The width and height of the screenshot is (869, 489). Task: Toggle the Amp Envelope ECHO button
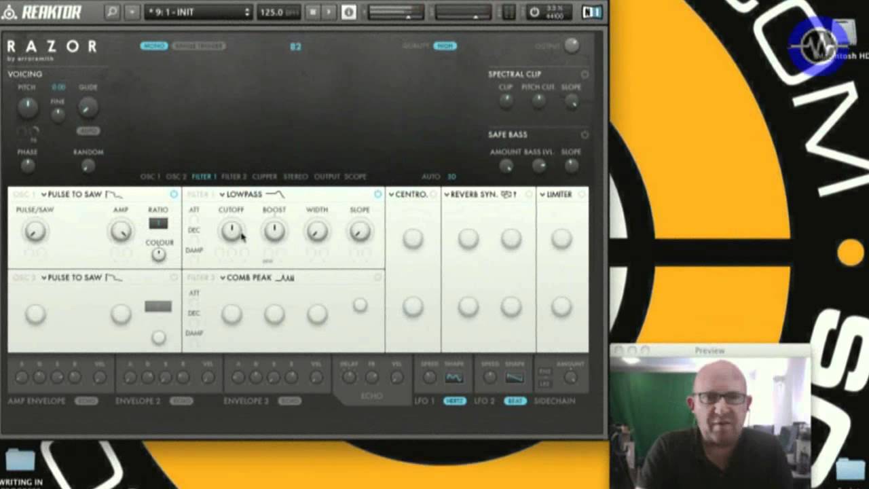tap(86, 401)
